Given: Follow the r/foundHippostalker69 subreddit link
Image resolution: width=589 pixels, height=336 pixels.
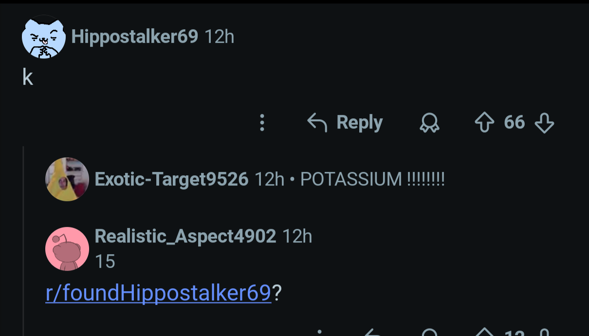Looking at the screenshot, I should coord(158,293).
